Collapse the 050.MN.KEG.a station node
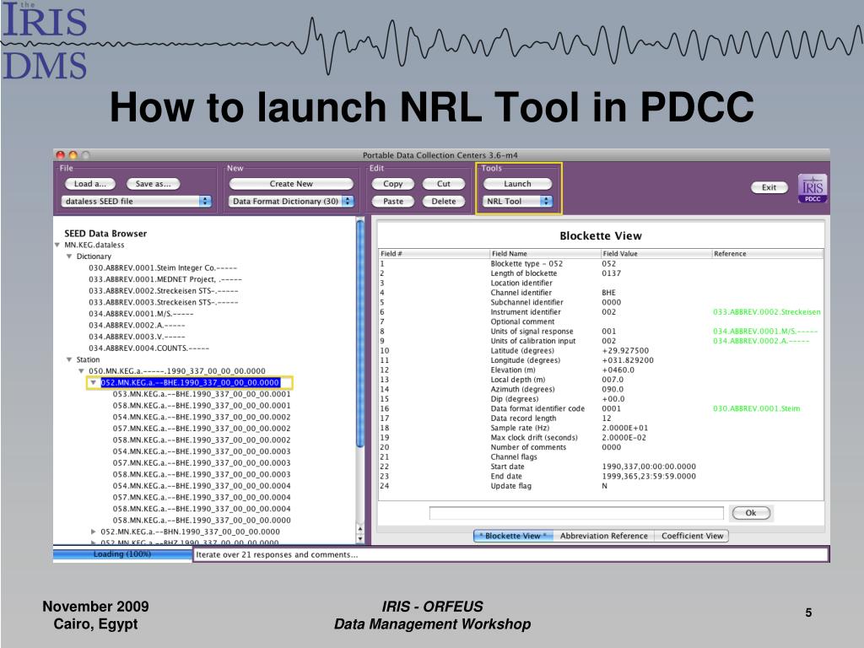864x648 pixels. click(x=82, y=371)
